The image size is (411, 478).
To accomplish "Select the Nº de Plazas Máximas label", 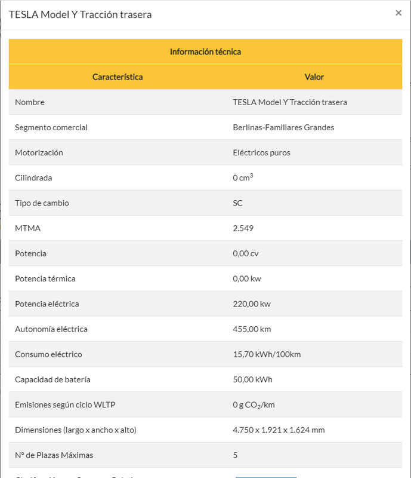I will click(x=54, y=455).
